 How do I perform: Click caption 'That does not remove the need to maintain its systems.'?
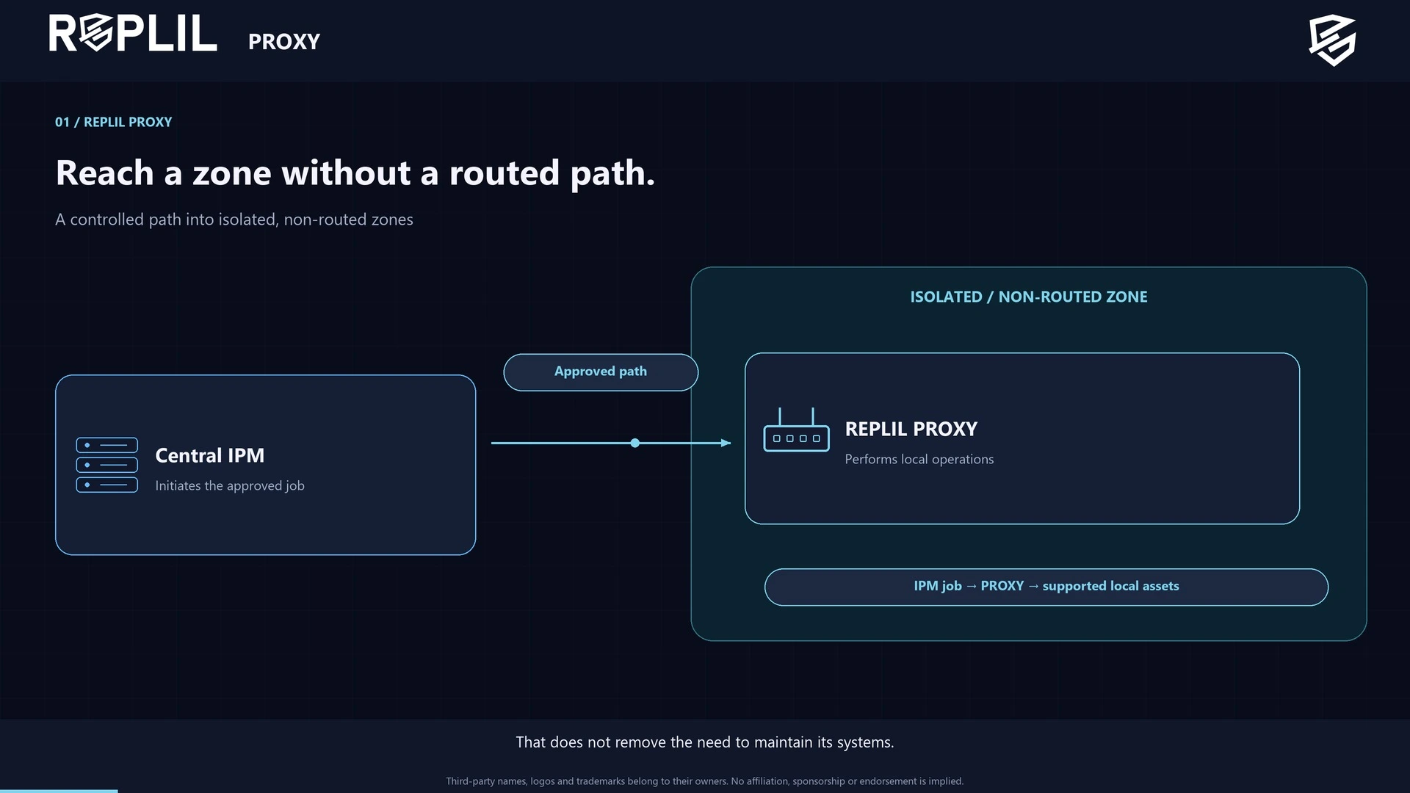coord(705,742)
